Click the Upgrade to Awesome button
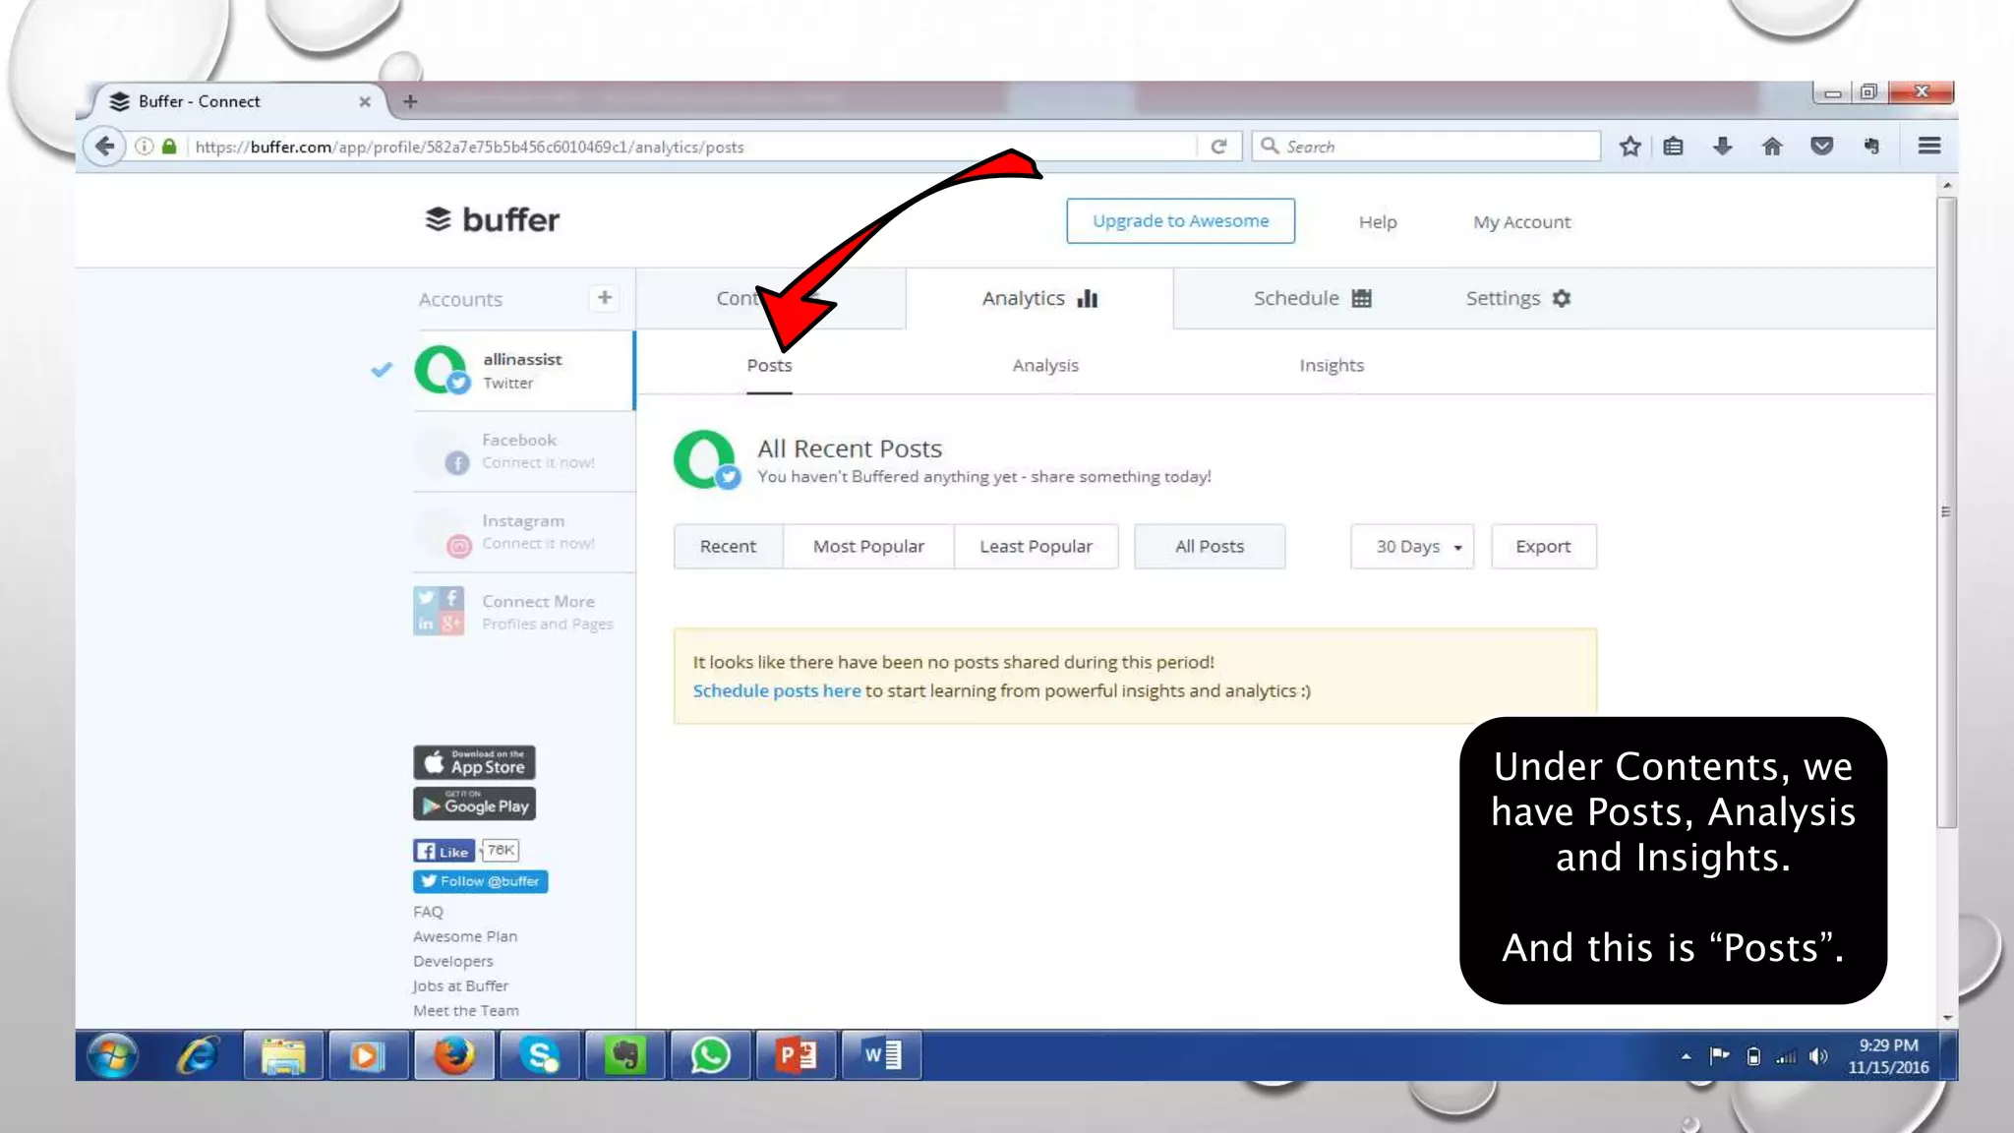This screenshot has width=2014, height=1133. pyautogui.click(x=1180, y=221)
